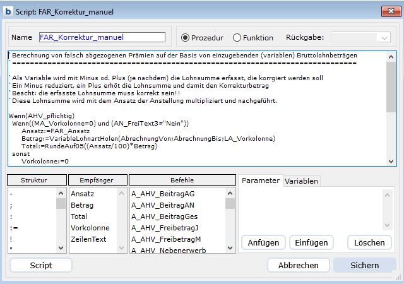Click the Abbrechen button
This screenshot has width=404, height=284.
(299, 266)
